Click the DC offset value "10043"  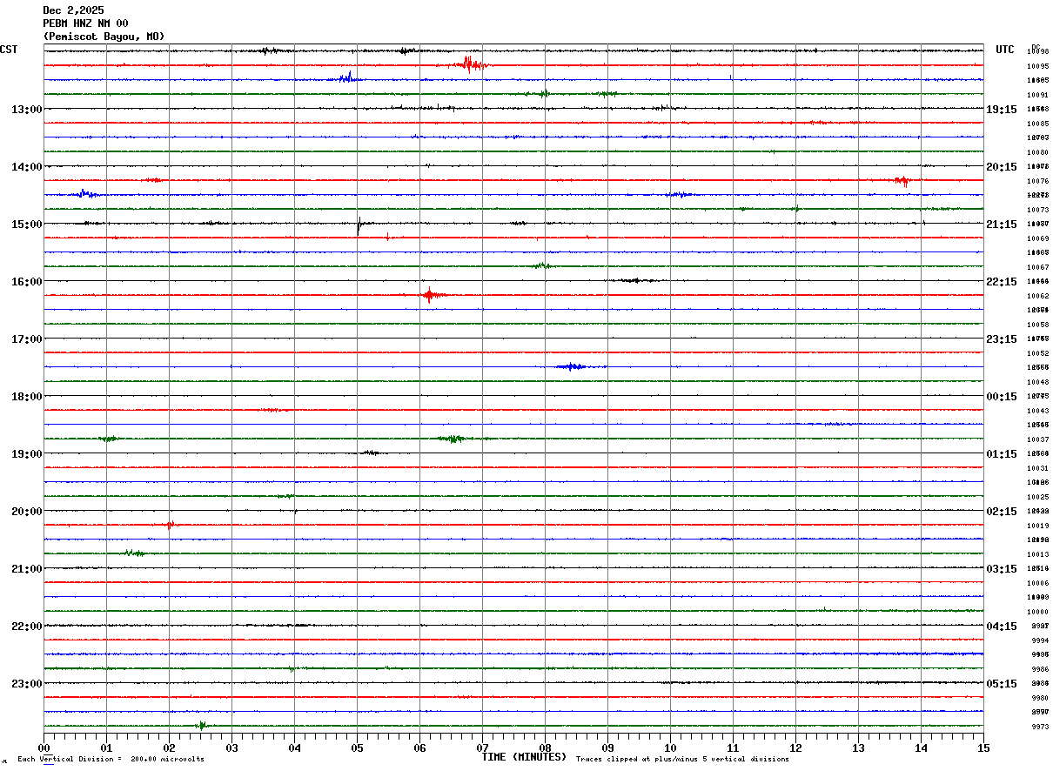1037,411
